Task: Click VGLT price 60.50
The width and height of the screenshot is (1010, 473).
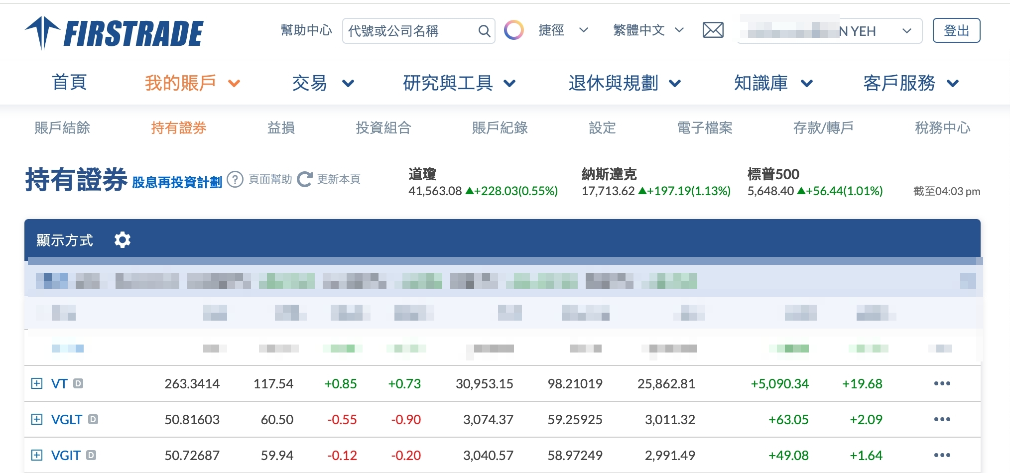Action: (277, 420)
